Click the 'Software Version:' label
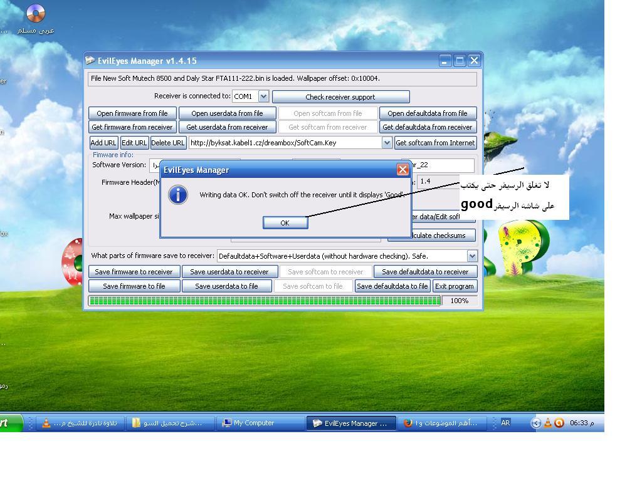 (x=119, y=165)
